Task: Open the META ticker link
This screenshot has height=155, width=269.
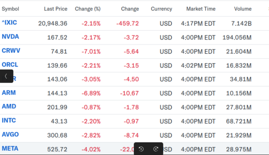Action: point(10,148)
